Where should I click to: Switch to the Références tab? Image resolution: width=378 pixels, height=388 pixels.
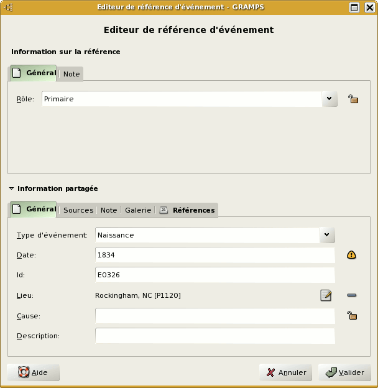point(187,210)
